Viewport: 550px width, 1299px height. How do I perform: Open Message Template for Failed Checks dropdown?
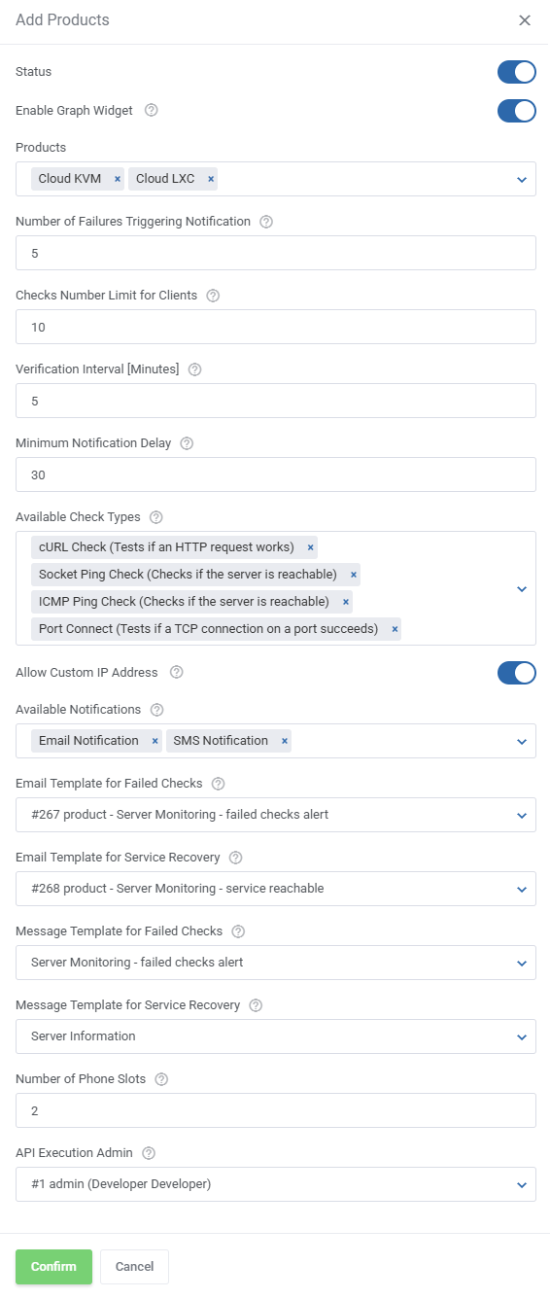tap(276, 963)
